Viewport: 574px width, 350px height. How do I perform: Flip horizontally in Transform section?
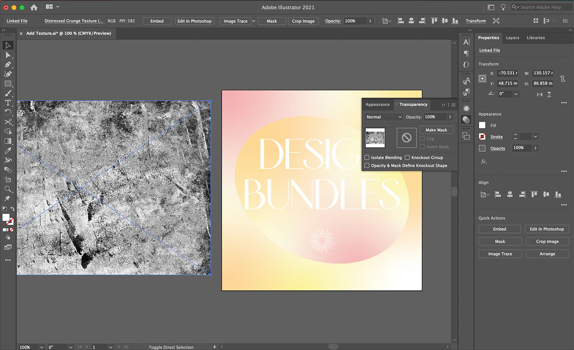point(540,94)
